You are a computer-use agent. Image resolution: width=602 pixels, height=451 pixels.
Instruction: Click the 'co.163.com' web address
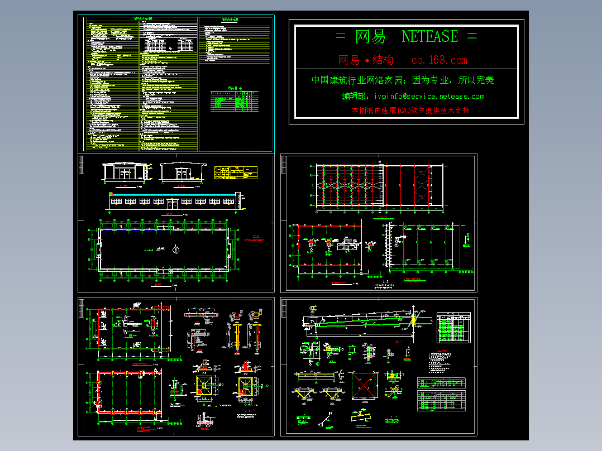(x=439, y=60)
